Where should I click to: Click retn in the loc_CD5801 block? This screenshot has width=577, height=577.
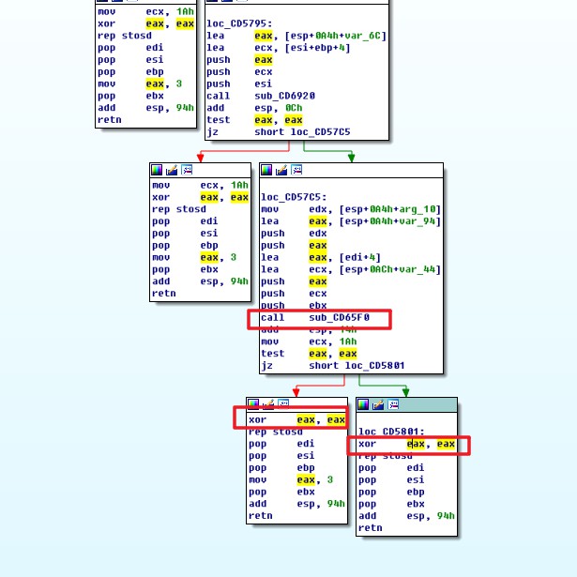(x=371, y=528)
